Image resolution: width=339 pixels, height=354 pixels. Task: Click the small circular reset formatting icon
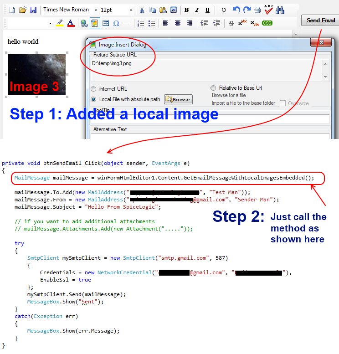click(224, 10)
